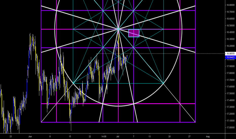Click the 18.50000 price axis label
This screenshot has height=139, width=236.
(x=230, y=25)
